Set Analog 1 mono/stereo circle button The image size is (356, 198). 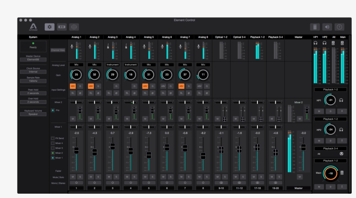[76, 182]
